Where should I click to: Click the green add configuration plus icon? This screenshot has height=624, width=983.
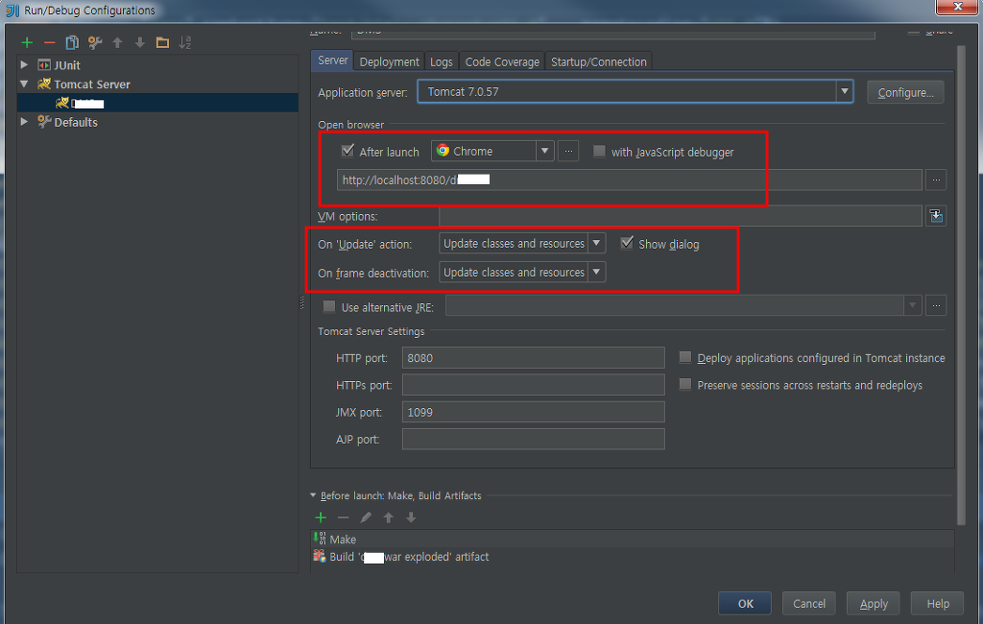coord(27,42)
